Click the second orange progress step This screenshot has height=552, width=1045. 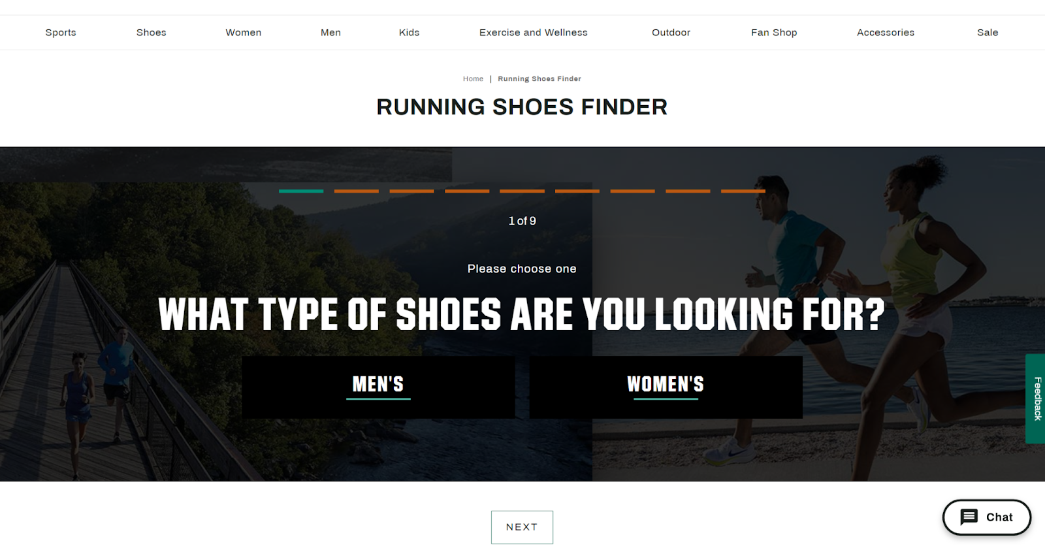[412, 191]
